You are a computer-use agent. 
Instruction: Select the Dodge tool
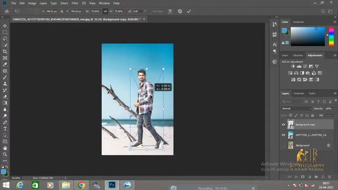5,116
